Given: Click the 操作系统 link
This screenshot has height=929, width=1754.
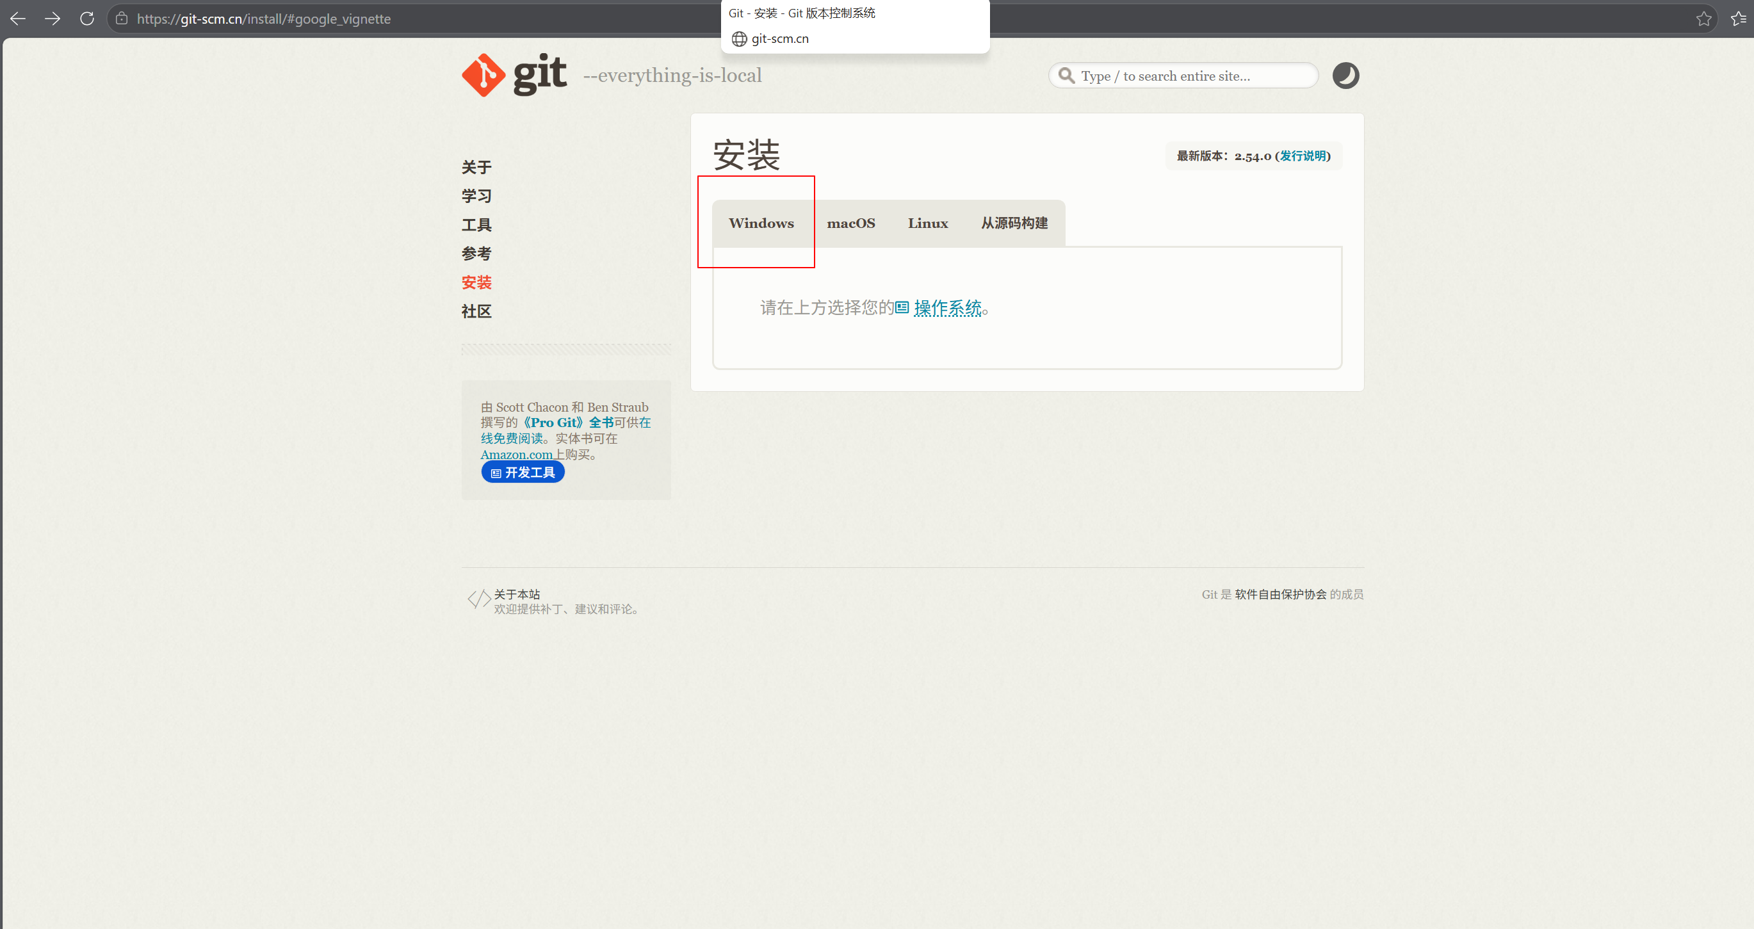Looking at the screenshot, I should point(947,309).
